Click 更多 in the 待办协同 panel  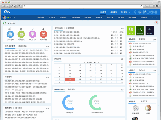(48, 77)
